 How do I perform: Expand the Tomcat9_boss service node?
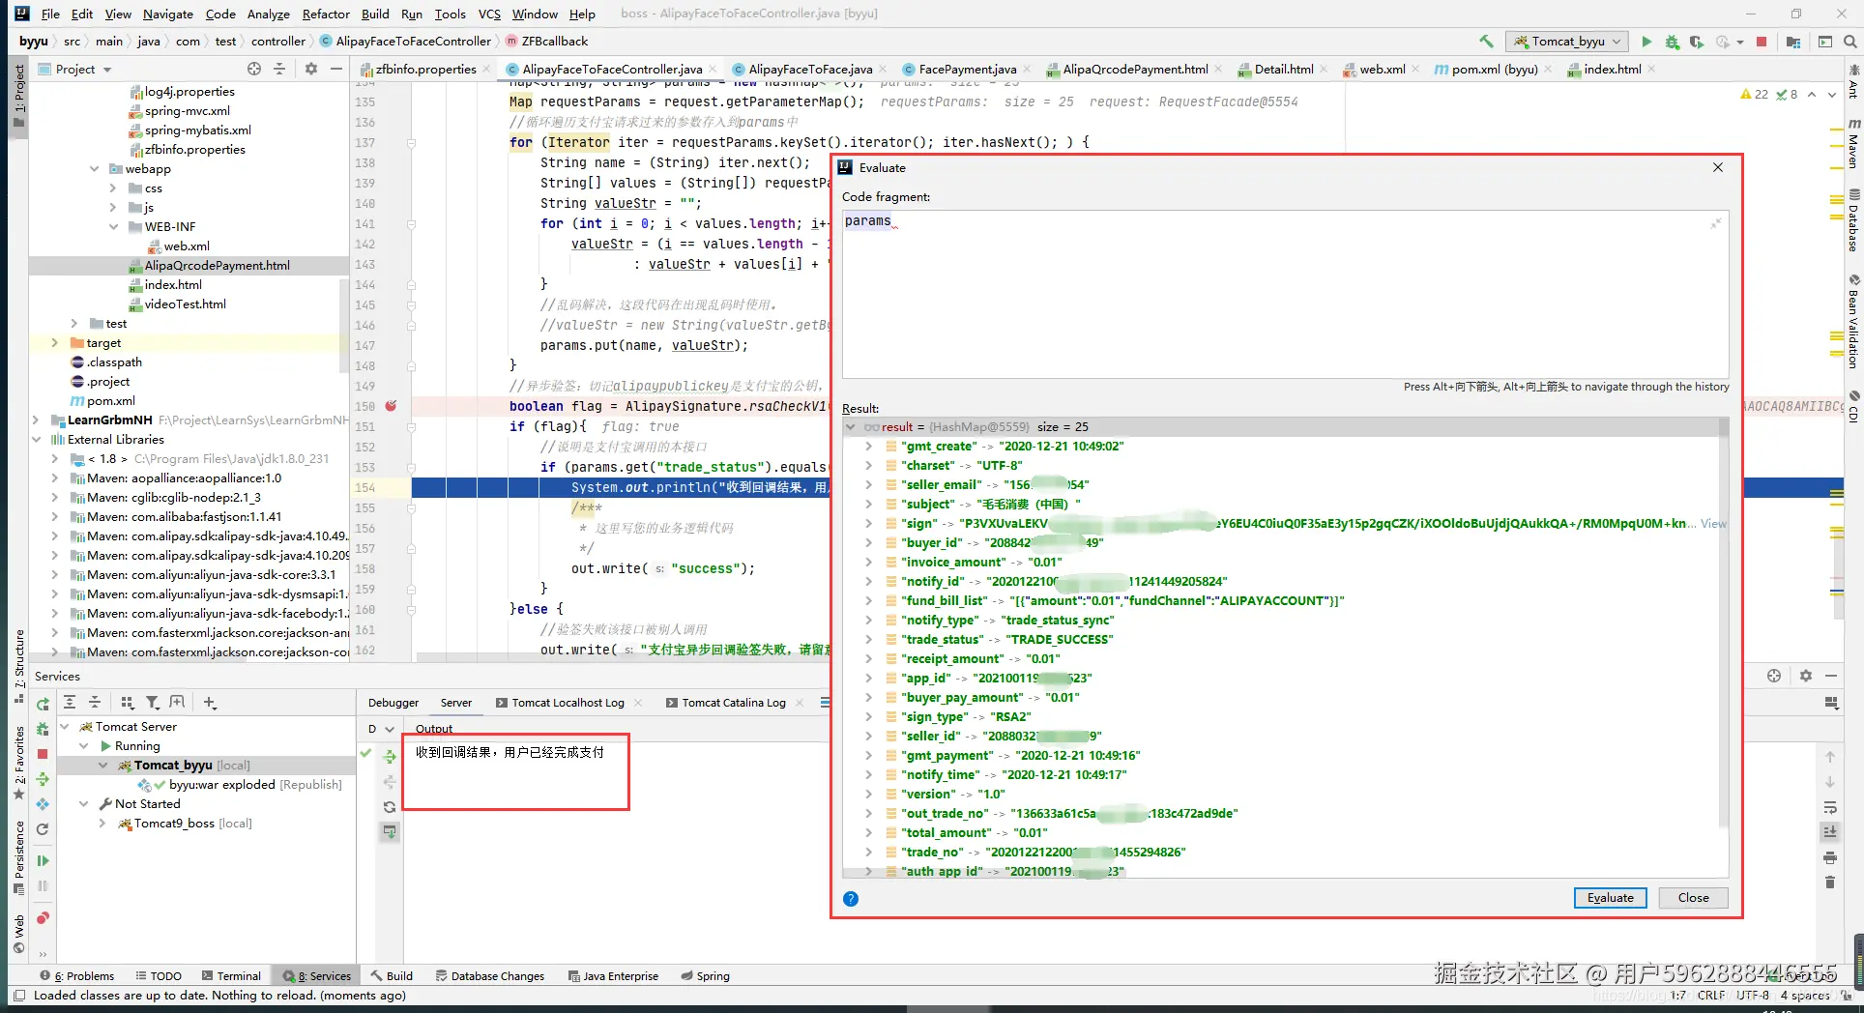click(x=102, y=824)
